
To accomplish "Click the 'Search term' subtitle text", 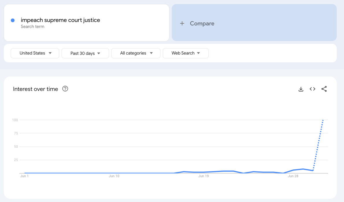I will (32, 27).
